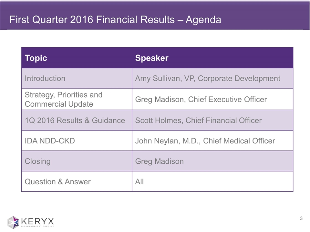Click Scott Holmes, Chief Financial Officer
Image resolution: width=310 pixels, height=232 pixels.
click(x=198, y=121)
